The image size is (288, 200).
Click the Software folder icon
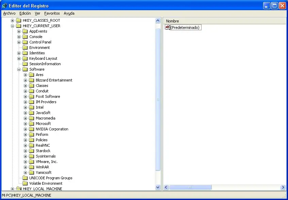[x=25, y=69]
